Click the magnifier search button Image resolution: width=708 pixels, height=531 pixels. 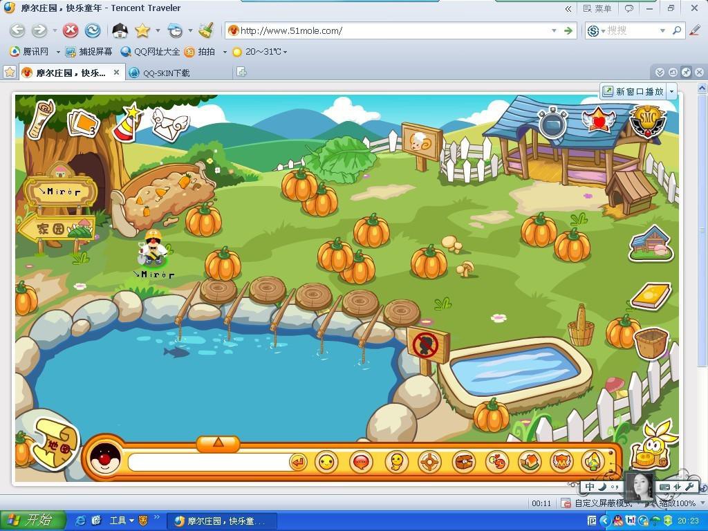(676, 30)
